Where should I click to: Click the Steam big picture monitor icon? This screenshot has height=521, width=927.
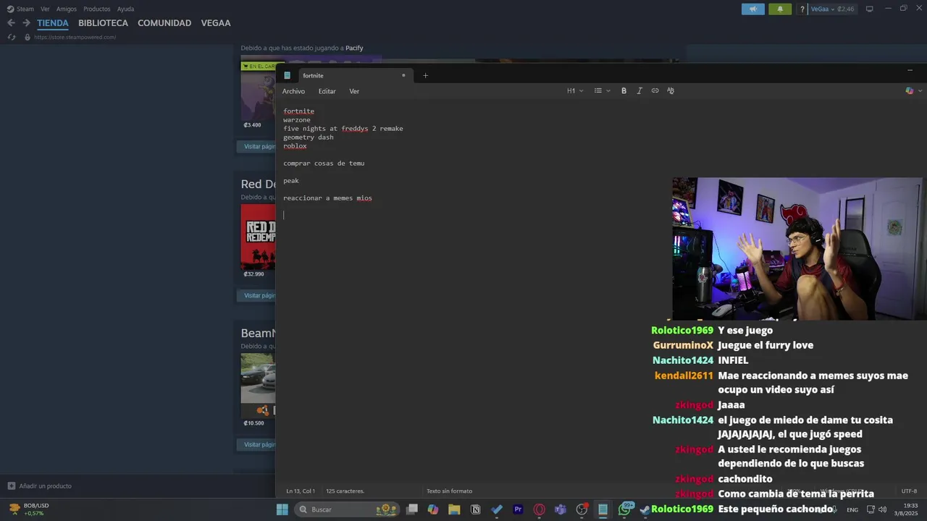(870, 9)
